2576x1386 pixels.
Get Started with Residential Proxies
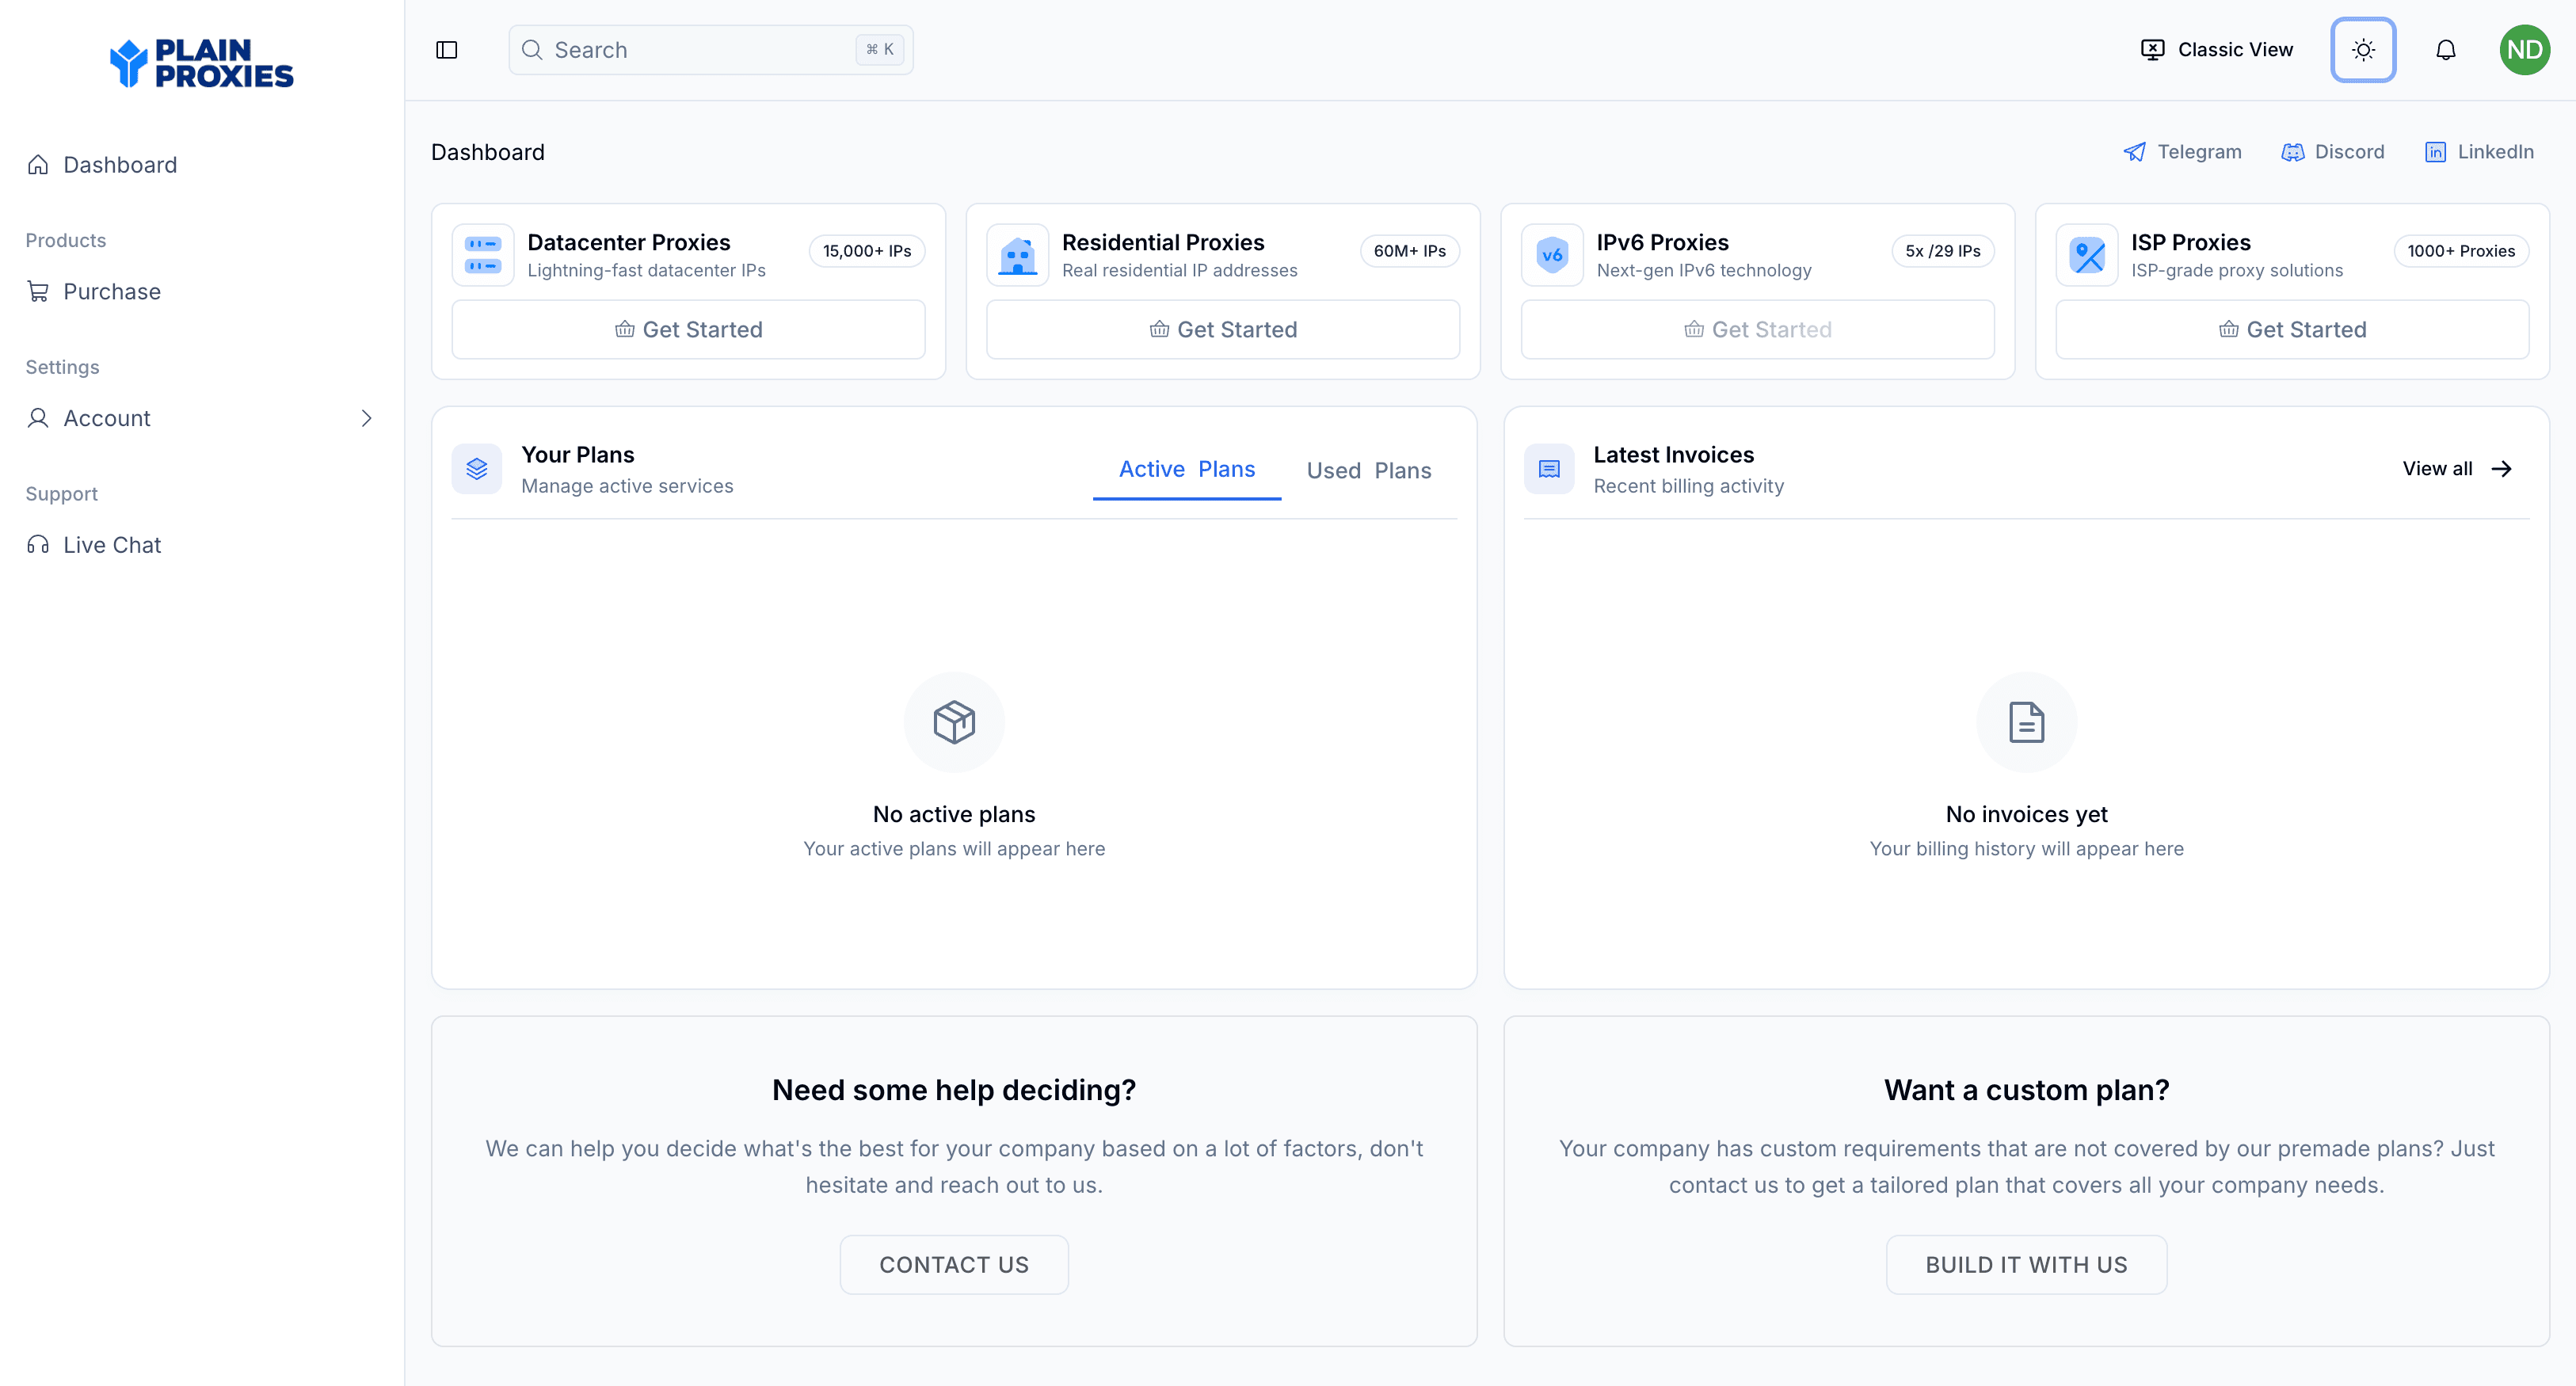[x=1222, y=329]
